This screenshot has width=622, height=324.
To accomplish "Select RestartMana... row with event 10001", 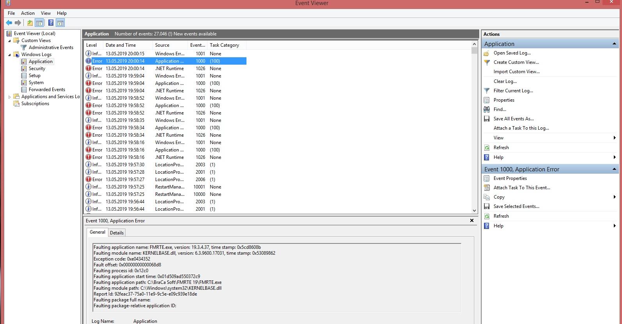I will coord(165,187).
